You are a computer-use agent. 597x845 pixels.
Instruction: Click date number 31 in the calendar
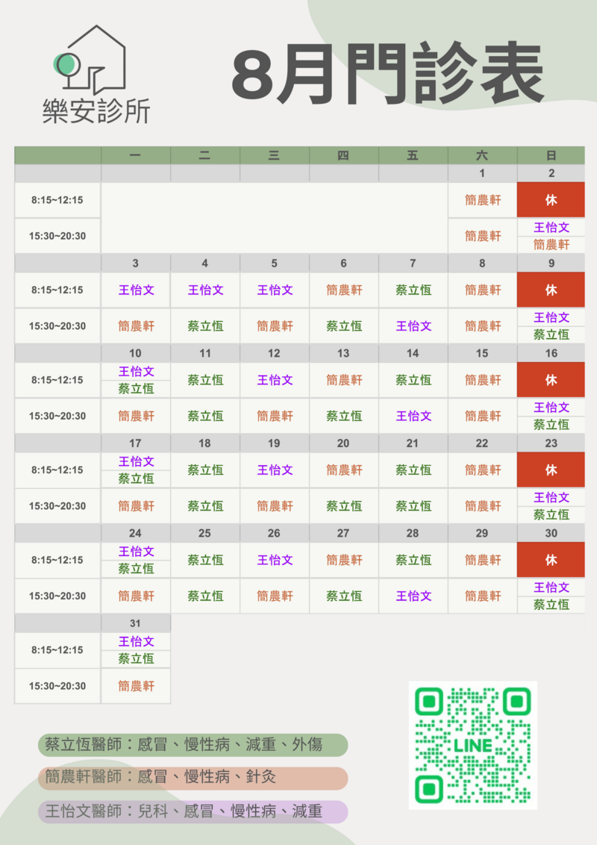pyautogui.click(x=136, y=623)
